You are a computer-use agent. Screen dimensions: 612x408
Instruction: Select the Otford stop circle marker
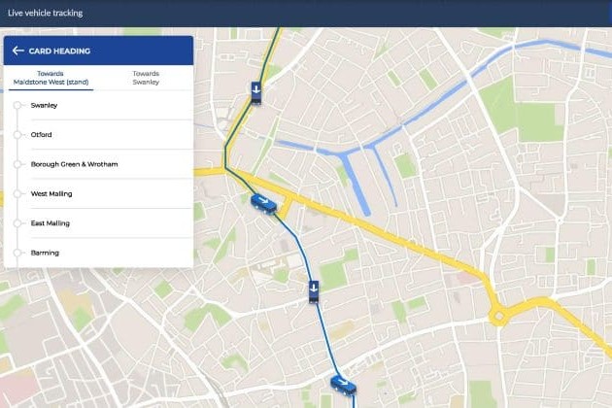click(17, 135)
